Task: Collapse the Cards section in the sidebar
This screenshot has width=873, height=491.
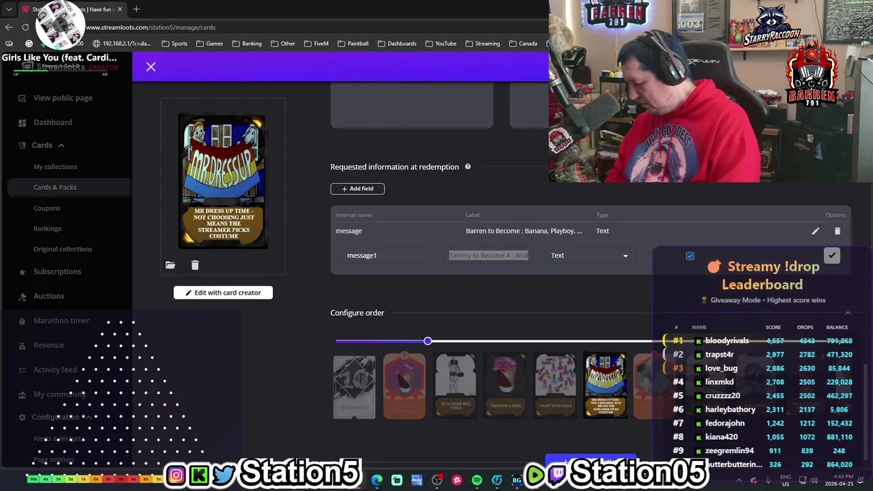Action: [x=61, y=145]
